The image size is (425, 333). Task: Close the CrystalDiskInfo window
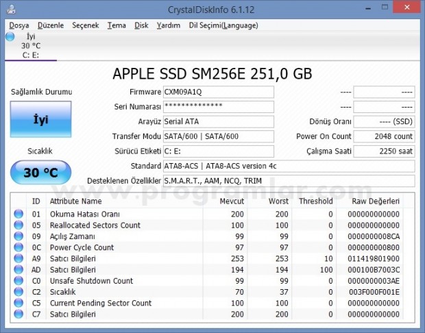(x=407, y=8)
